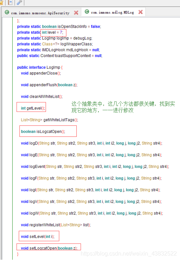Image resolution: width=180 pixels, height=260 pixels.
Task: Click the 'boolean isLogcatOpen()' method
Action: pyautogui.click(x=43, y=131)
